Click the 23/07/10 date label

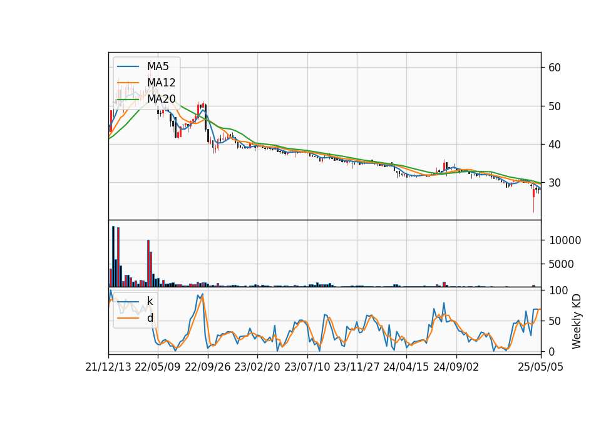pyautogui.click(x=307, y=367)
